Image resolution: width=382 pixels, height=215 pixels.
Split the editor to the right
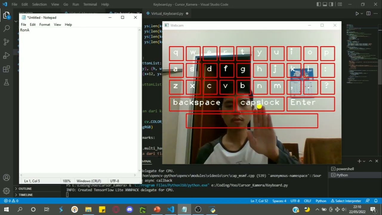(x=368, y=13)
